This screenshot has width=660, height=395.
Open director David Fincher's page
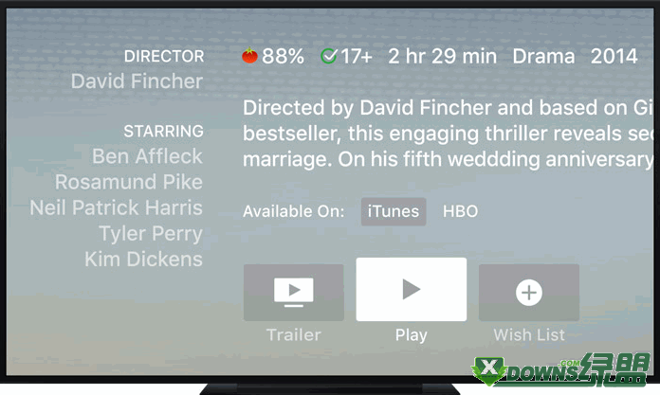click(137, 81)
